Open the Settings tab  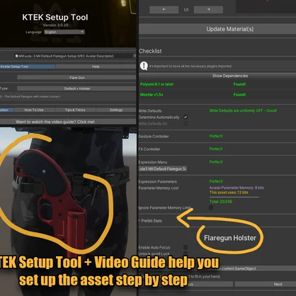pos(116,110)
